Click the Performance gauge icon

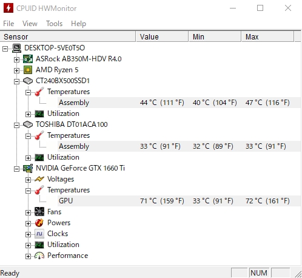click(39, 256)
